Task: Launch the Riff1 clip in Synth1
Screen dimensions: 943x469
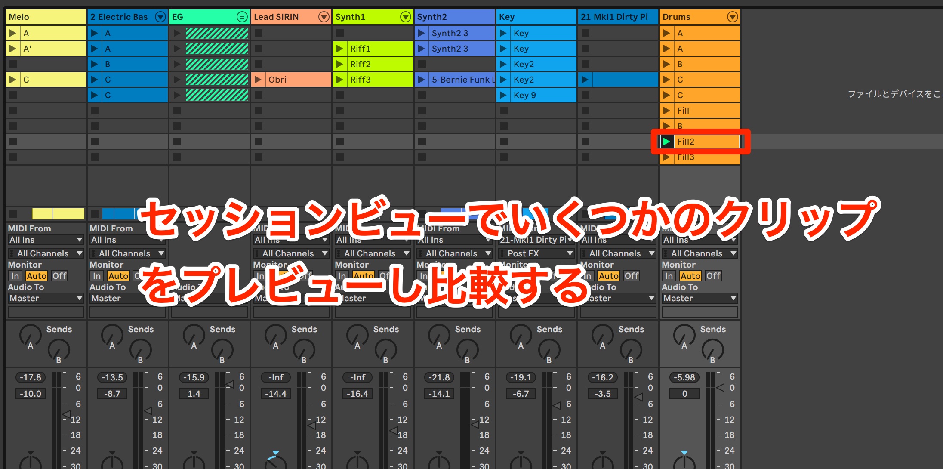Action: (x=340, y=49)
